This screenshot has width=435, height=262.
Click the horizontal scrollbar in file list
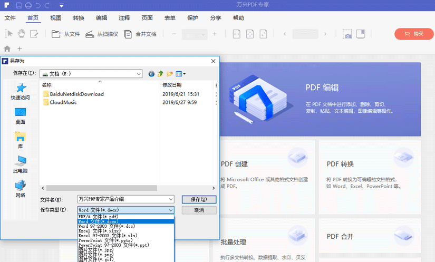[102, 188]
